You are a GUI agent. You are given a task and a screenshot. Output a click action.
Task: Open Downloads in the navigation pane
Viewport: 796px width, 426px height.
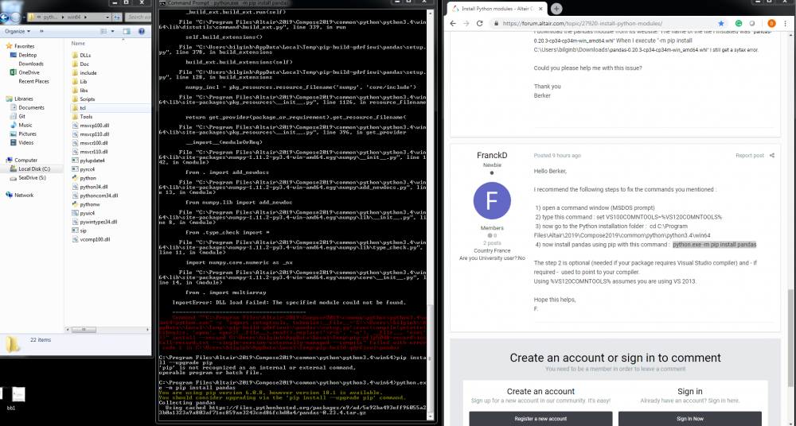click(30, 64)
